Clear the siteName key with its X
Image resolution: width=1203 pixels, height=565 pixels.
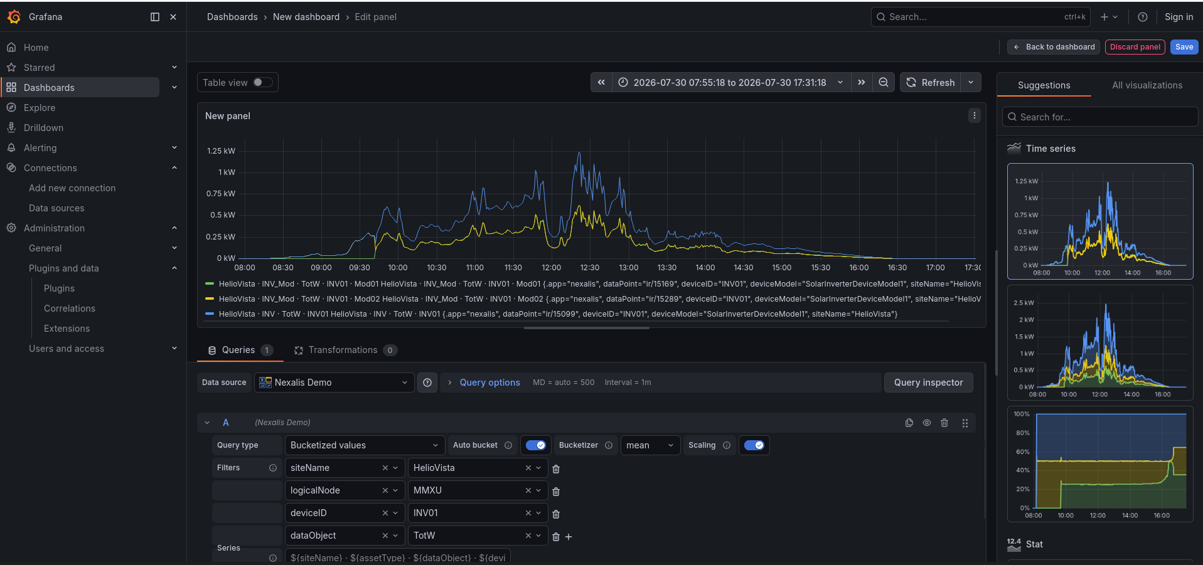click(x=385, y=468)
